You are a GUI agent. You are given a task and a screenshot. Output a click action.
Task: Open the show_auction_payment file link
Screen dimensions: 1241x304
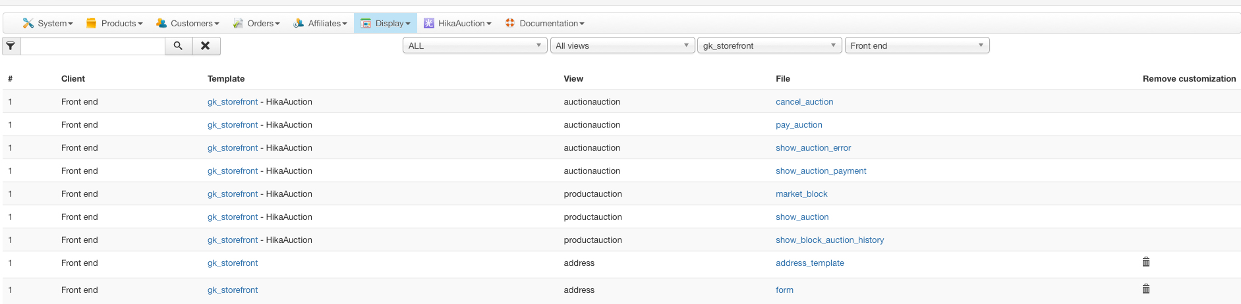coord(821,171)
